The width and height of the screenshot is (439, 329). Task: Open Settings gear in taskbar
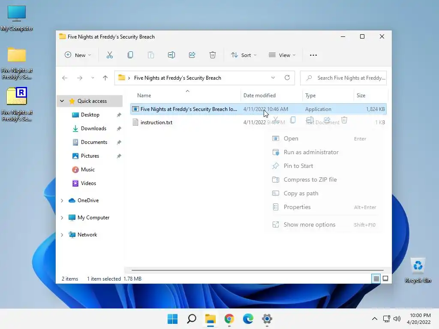(267, 319)
